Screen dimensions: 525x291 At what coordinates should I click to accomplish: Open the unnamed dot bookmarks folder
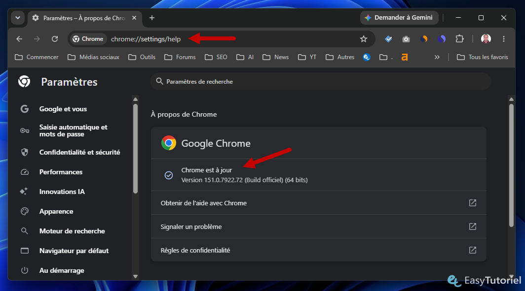click(x=386, y=57)
